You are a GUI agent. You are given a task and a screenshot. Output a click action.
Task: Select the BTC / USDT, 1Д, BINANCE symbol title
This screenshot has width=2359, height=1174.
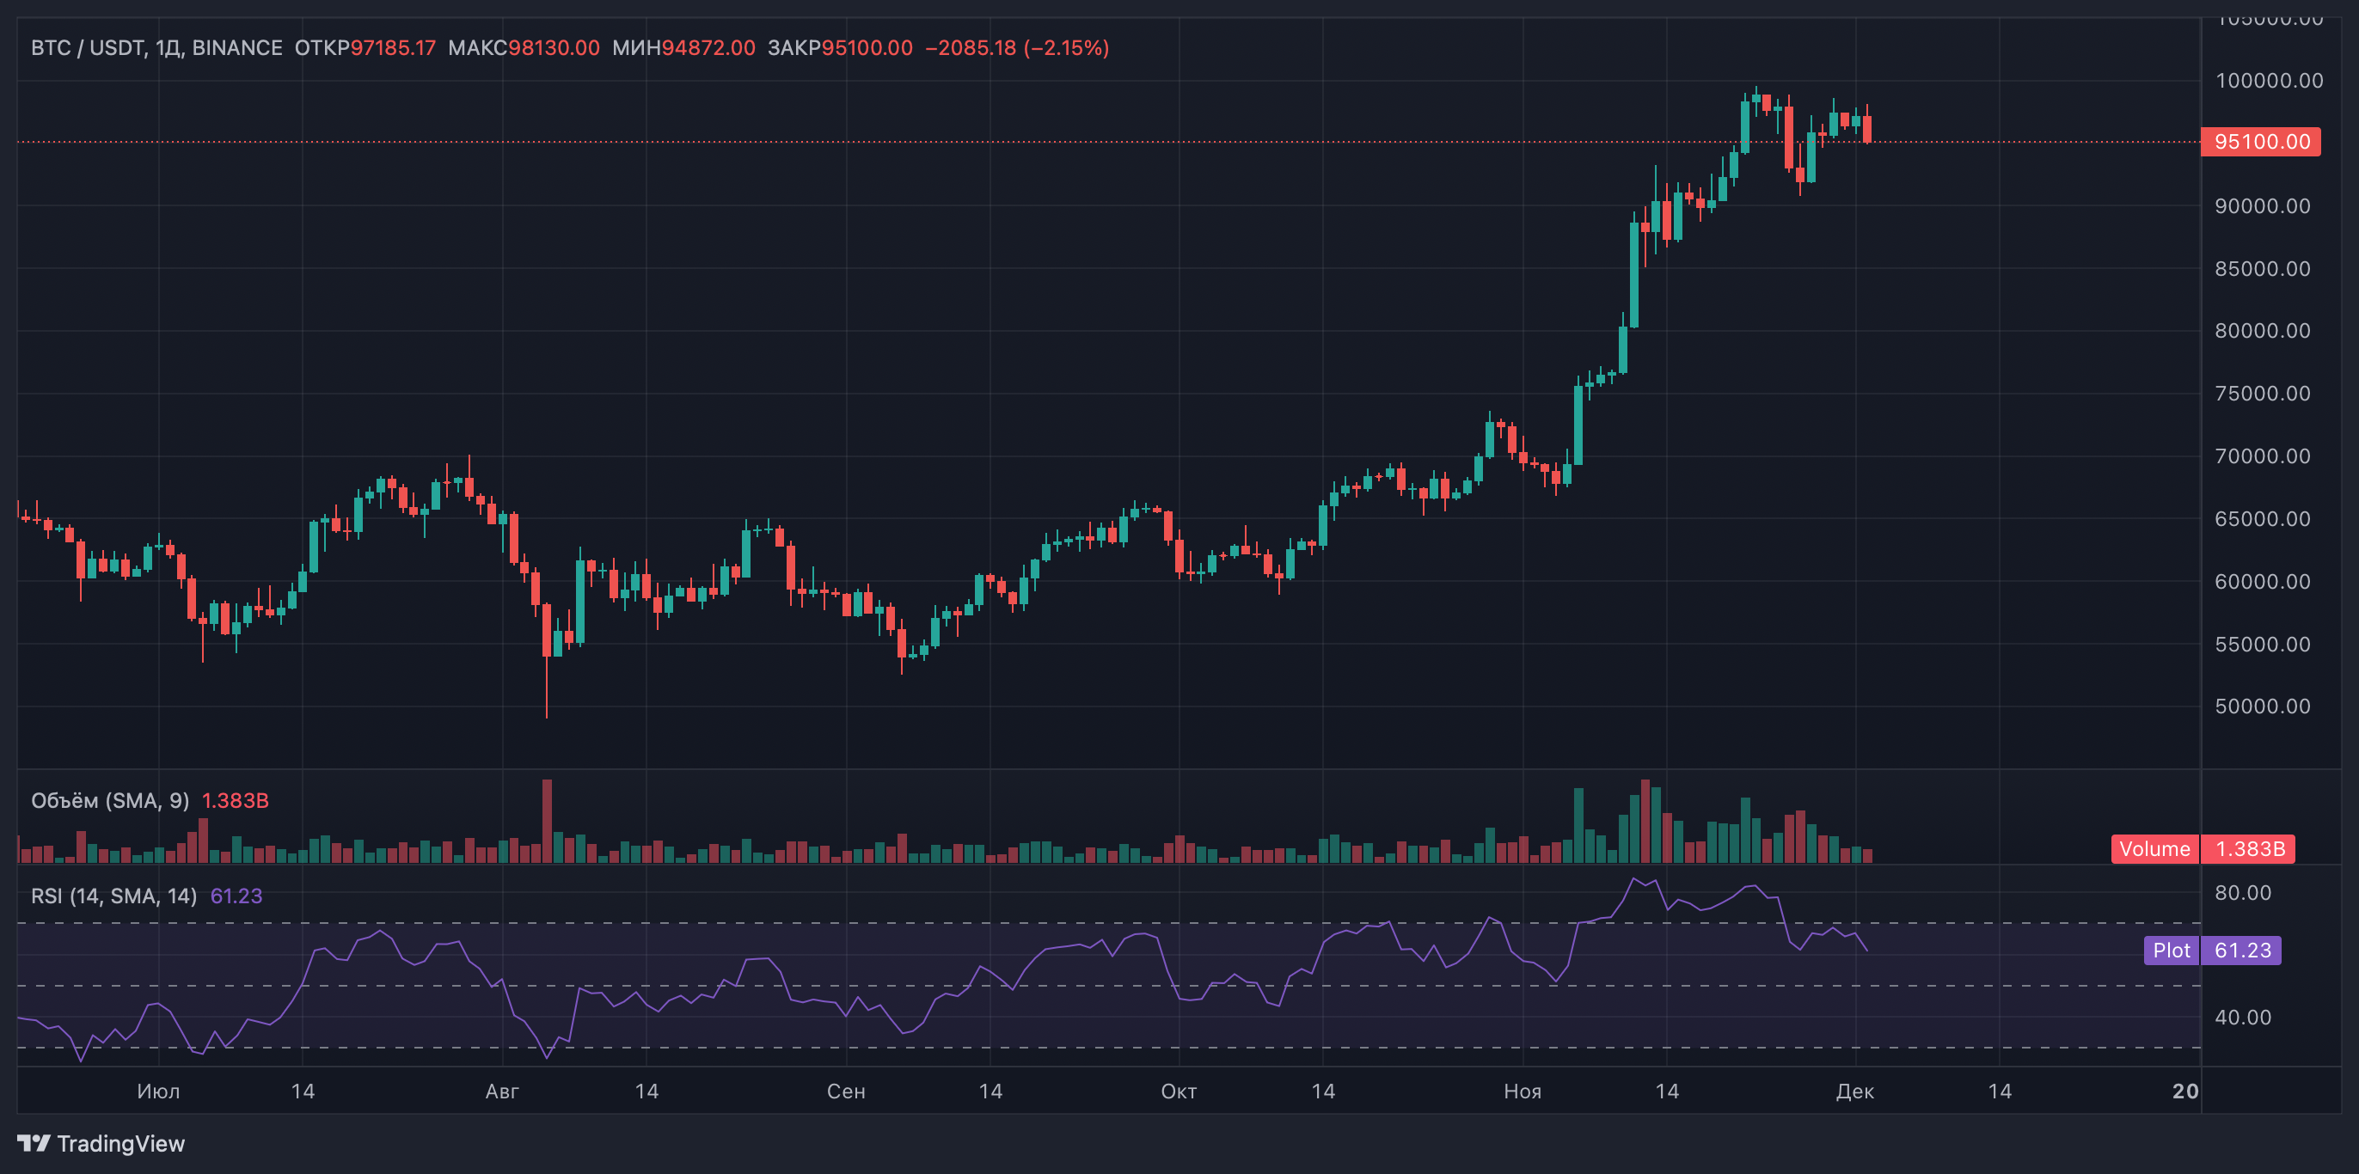pos(156,47)
